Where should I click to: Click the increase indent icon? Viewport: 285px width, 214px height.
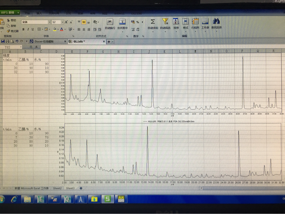pyautogui.click(x=100, y=29)
